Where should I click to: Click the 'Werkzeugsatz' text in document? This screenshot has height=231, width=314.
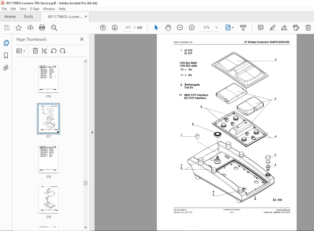[x=192, y=85]
